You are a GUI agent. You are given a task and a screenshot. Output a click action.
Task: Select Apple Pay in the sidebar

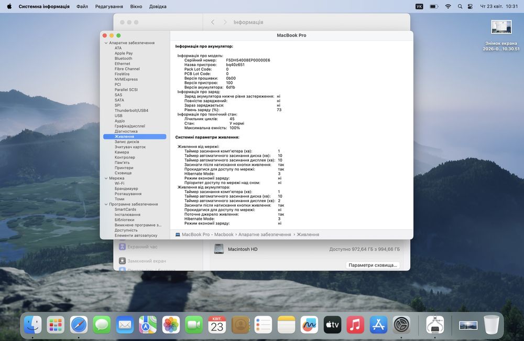(124, 53)
